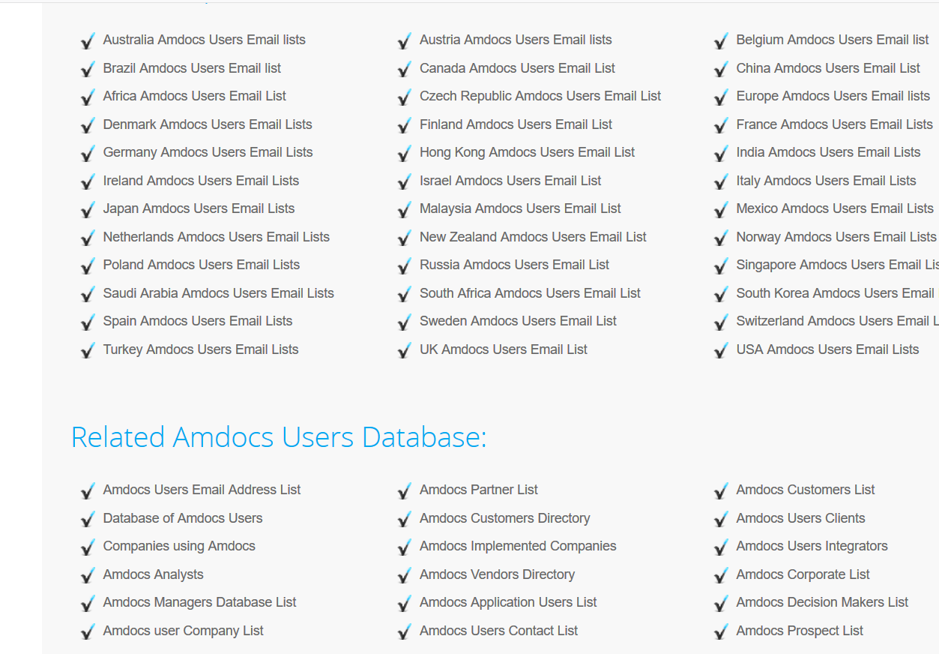Click 'Companies using Amdocs'
Image resolution: width=939 pixels, height=654 pixels.
click(x=179, y=546)
